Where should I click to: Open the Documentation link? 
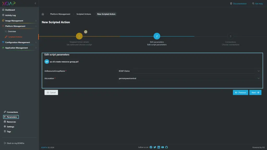(240, 4)
